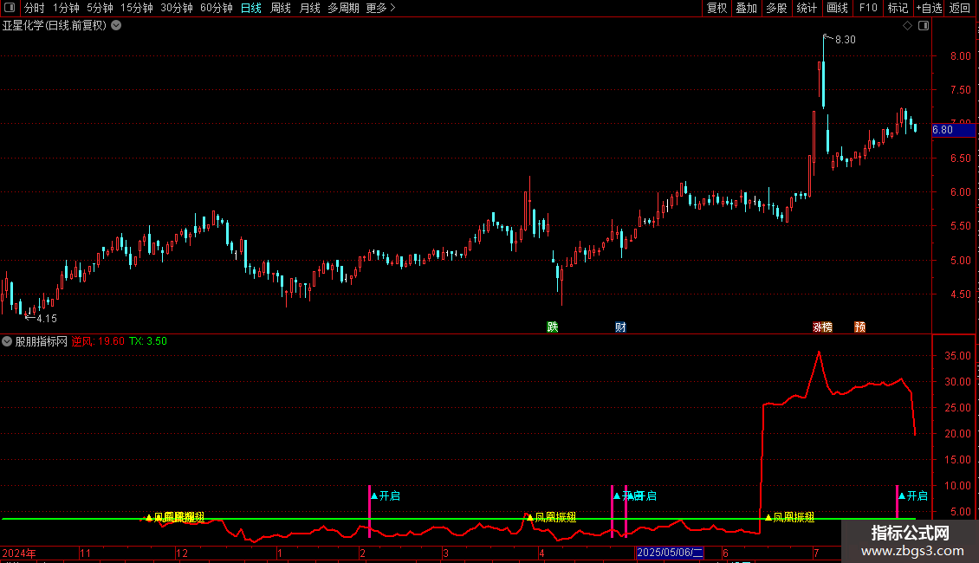The width and height of the screenshot is (979, 563).
Task: Click the 叠加 overlay button
Action: 747,8
